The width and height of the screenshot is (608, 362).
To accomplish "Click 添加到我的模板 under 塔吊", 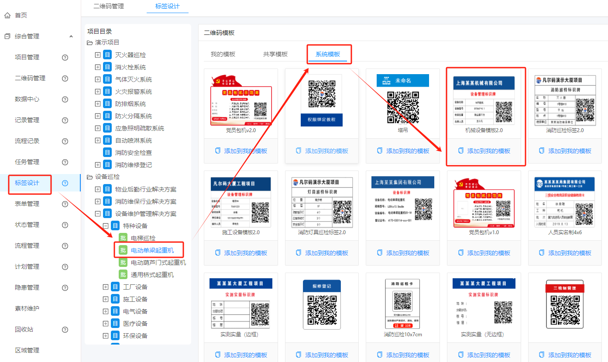I will click(x=403, y=150).
